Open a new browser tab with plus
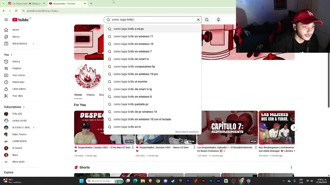This screenshot has height=185, width=330. click(91, 4)
